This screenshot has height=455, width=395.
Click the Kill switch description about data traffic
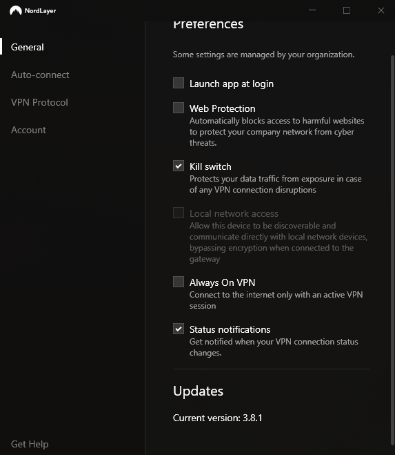[275, 184]
